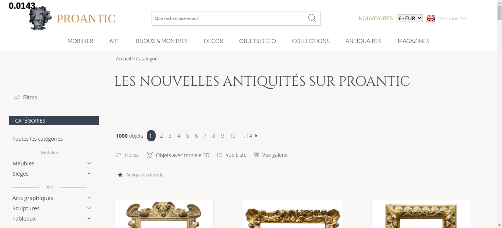Show objects with 3D model

coord(178,155)
